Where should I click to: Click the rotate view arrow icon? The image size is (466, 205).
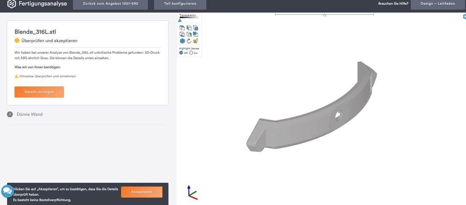[x=189, y=41]
